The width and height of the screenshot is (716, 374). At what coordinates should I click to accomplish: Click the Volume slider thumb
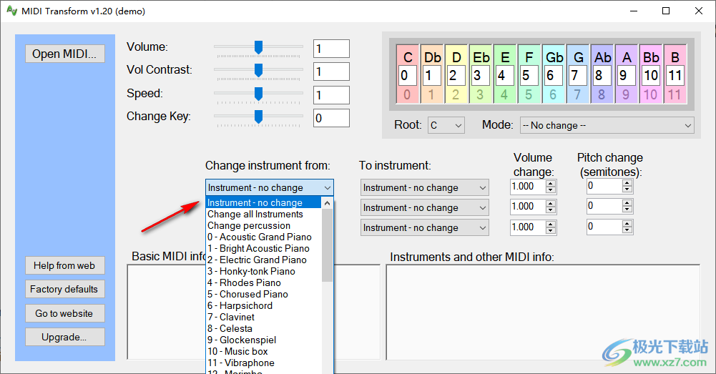tap(258, 47)
